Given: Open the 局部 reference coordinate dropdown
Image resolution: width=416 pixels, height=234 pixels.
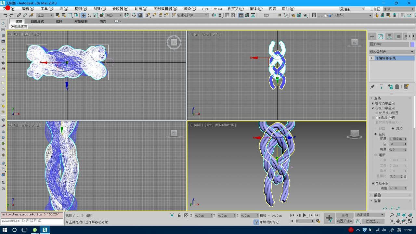Looking at the screenshot, I should (114, 15).
